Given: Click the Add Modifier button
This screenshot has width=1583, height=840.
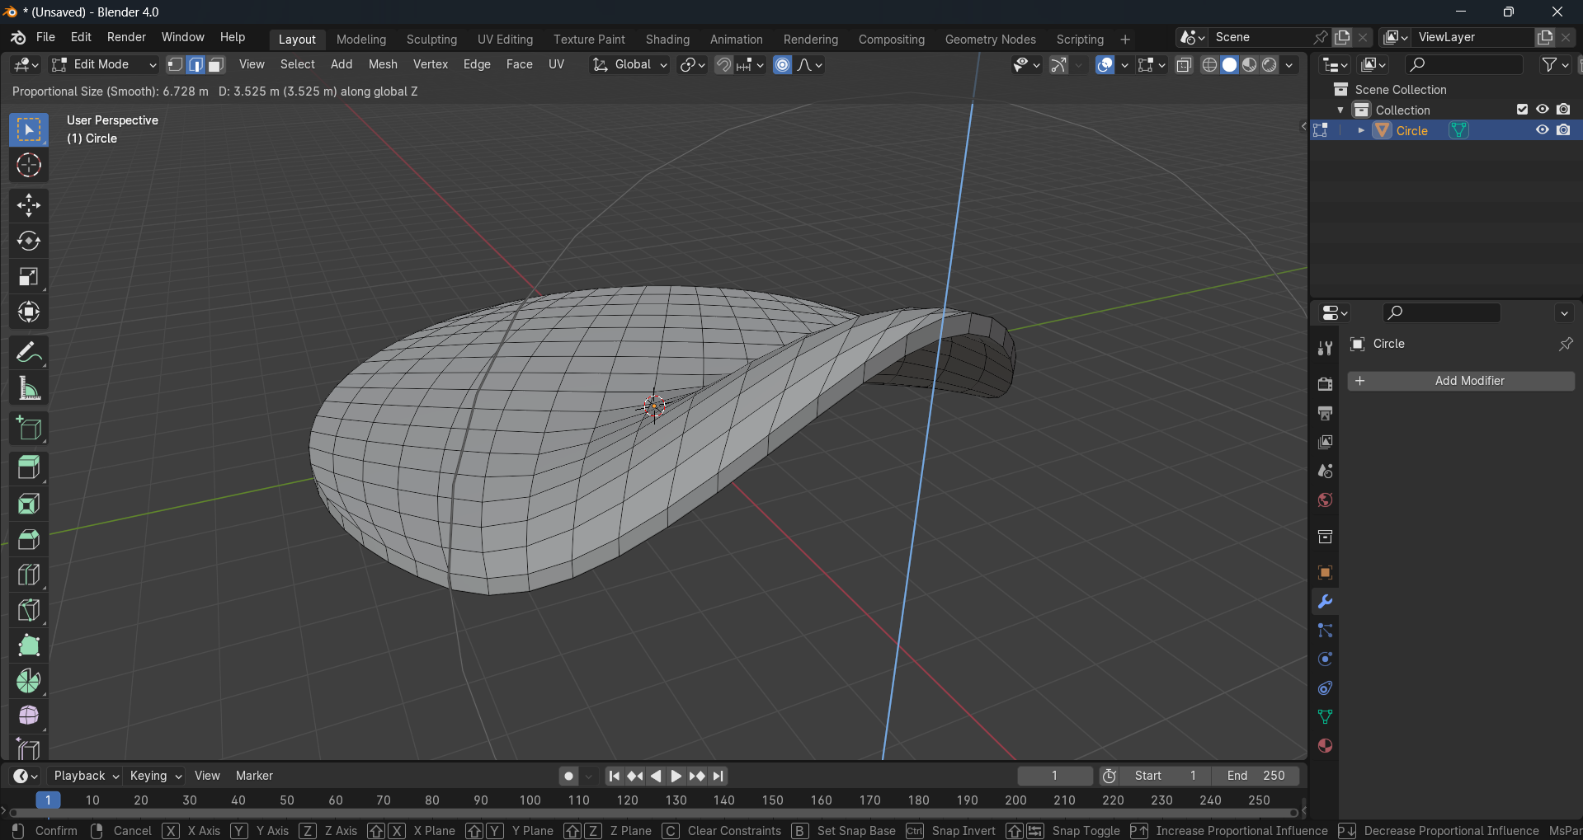Looking at the screenshot, I should point(1461,381).
